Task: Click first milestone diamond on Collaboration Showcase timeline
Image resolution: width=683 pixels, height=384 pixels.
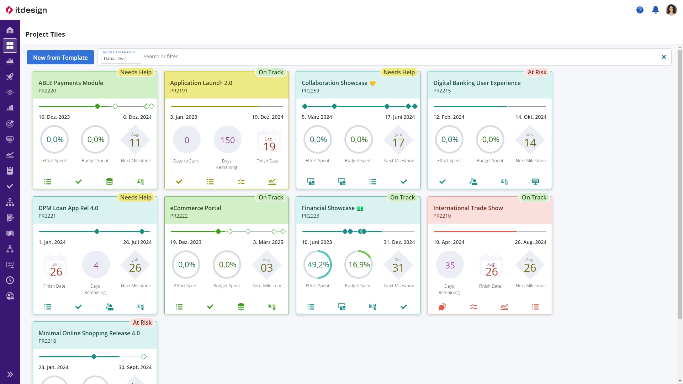Action: 305,106
